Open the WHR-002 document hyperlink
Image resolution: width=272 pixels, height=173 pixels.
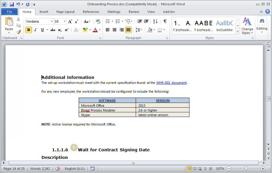171,83
